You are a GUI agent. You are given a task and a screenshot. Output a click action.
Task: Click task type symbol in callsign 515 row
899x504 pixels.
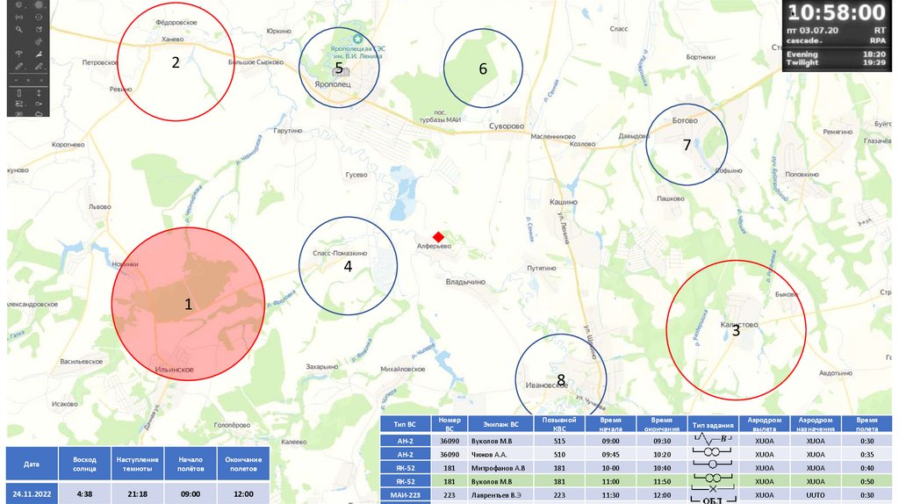712,441
